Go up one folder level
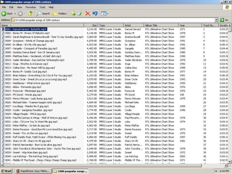 [x=30, y=14]
